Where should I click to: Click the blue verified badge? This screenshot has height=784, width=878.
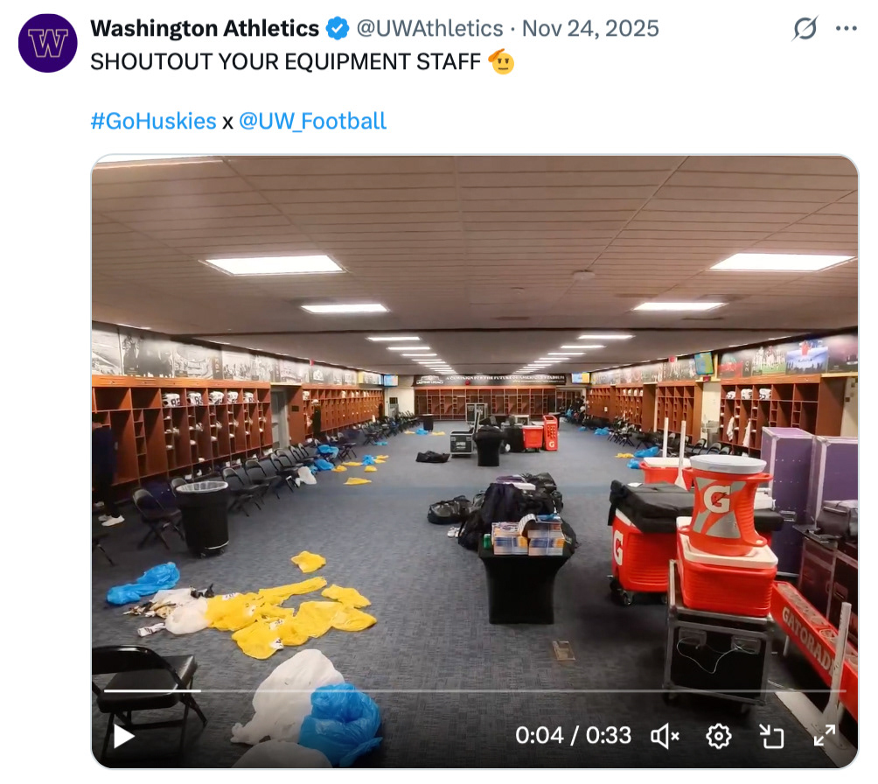click(338, 29)
